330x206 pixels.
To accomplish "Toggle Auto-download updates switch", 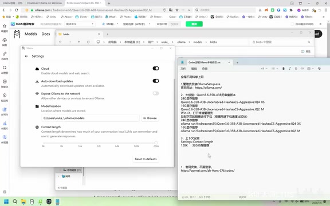I will (156, 81).
